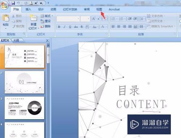Toggle strikethrough abc formatting
Image resolution: width=181 pixels, height=138 pixels.
tap(76, 27)
